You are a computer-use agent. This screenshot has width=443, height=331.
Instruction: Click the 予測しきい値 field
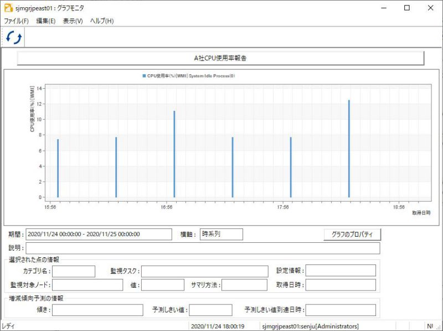click(x=211, y=310)
